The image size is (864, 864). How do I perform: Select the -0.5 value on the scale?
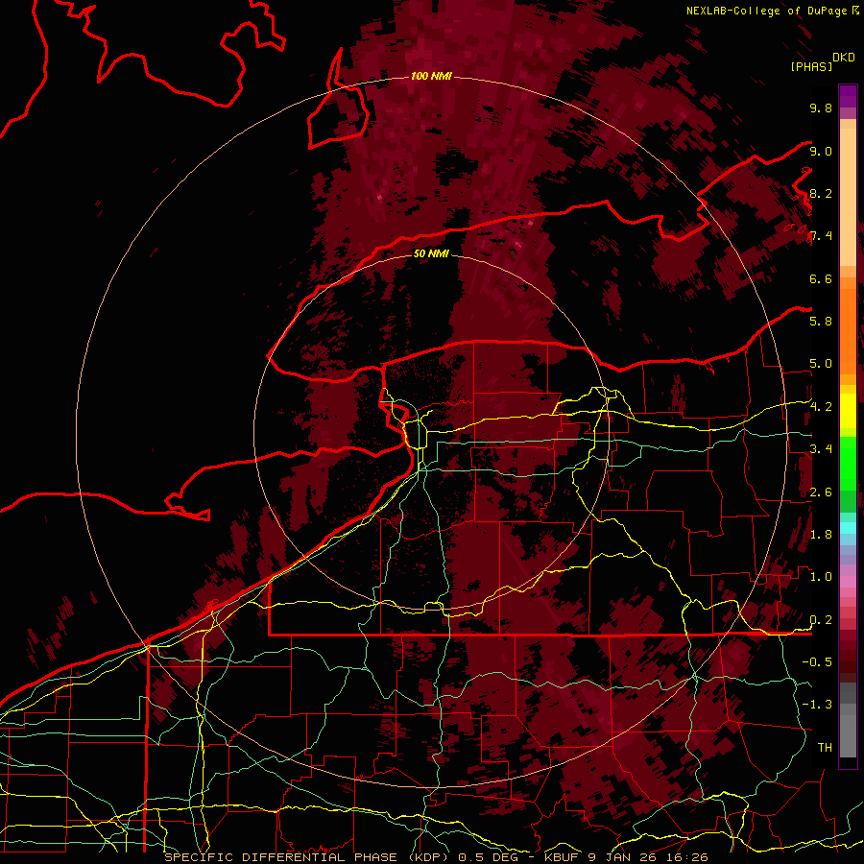click(817, 661)
